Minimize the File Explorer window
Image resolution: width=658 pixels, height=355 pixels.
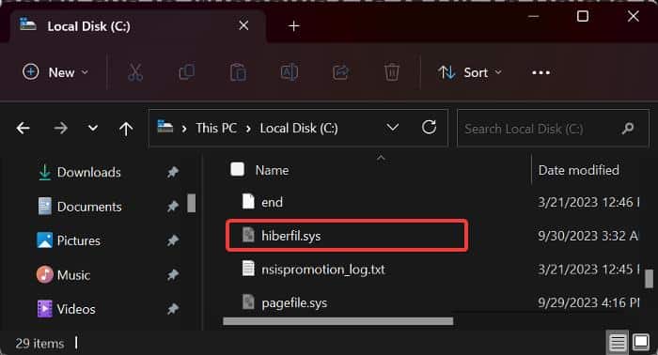click(533, 17)
